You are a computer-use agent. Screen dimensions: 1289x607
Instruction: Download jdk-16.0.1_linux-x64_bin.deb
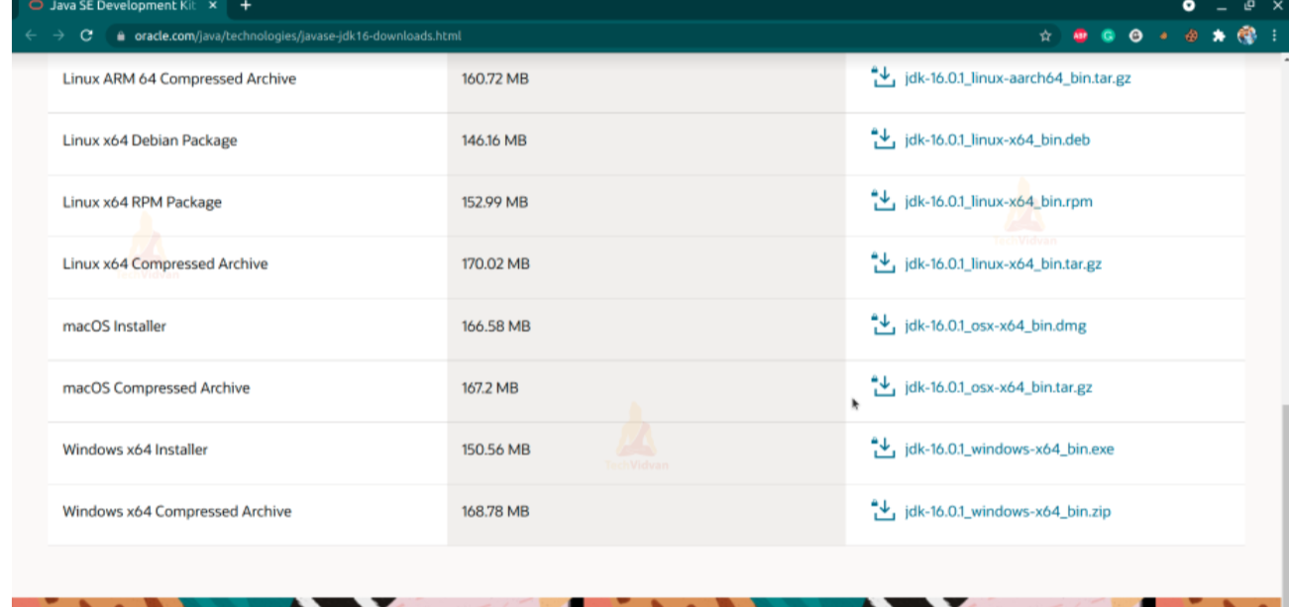click(997, 140)
